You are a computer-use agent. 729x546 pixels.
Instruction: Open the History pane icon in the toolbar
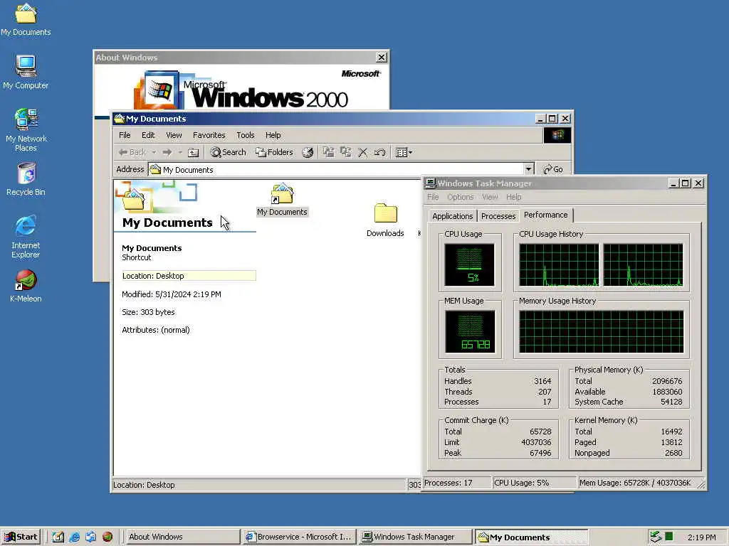[x=308, y=152]
